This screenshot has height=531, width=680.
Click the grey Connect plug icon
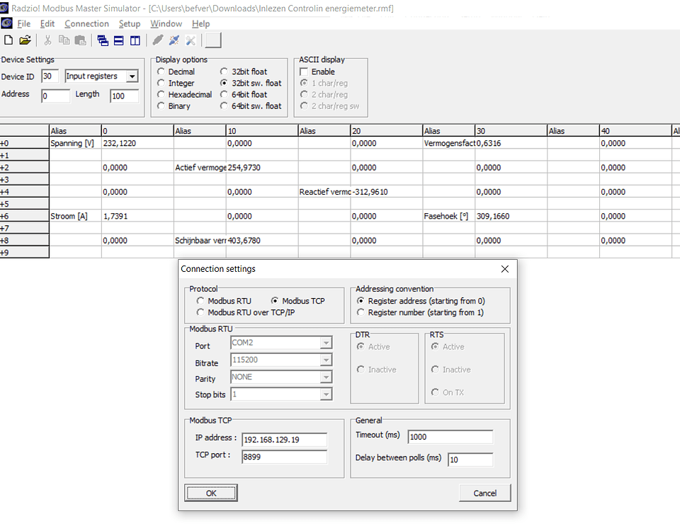(x=158, y=40)
